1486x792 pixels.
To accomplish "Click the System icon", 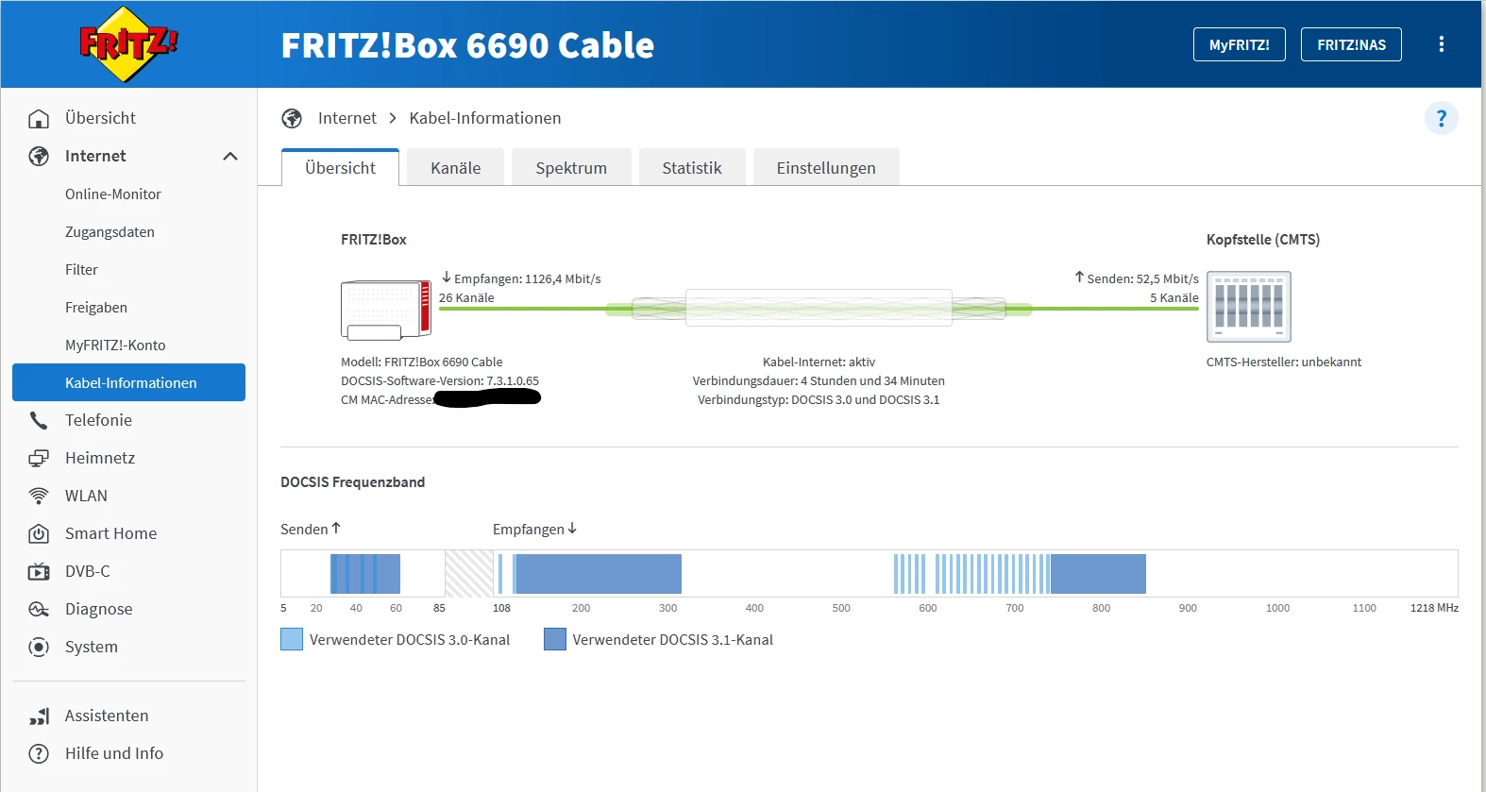I will click(39, 647).
